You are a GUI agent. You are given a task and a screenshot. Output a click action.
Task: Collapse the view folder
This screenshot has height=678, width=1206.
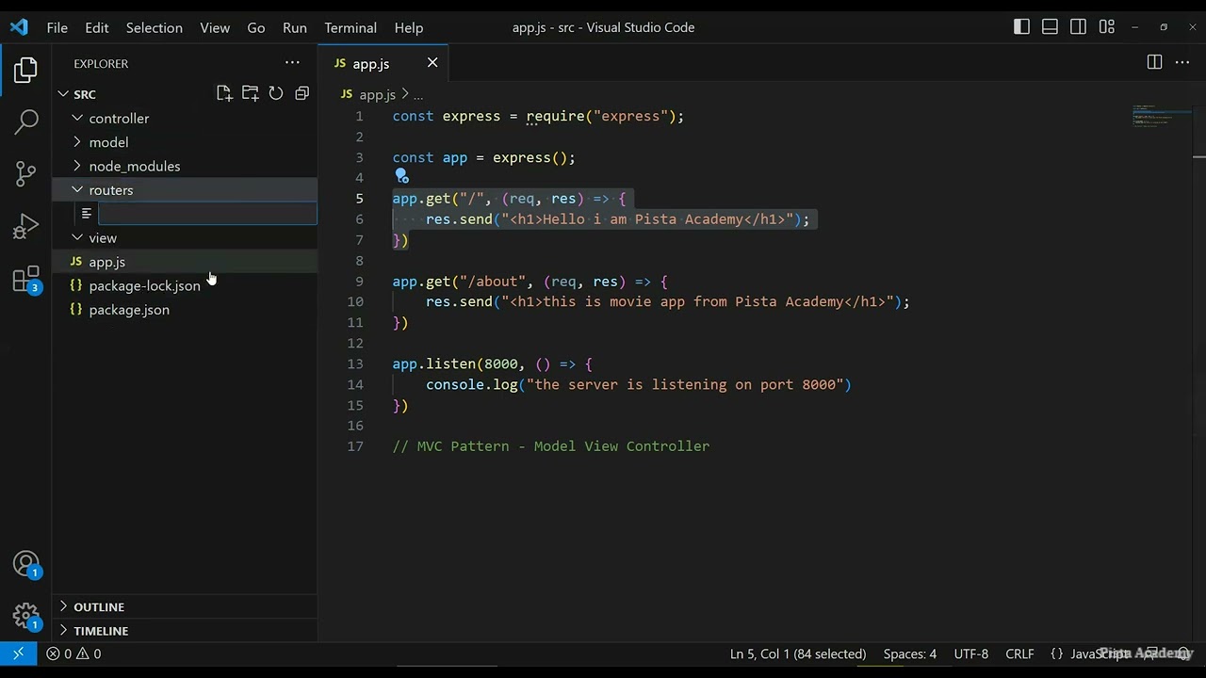pos(78,237)
